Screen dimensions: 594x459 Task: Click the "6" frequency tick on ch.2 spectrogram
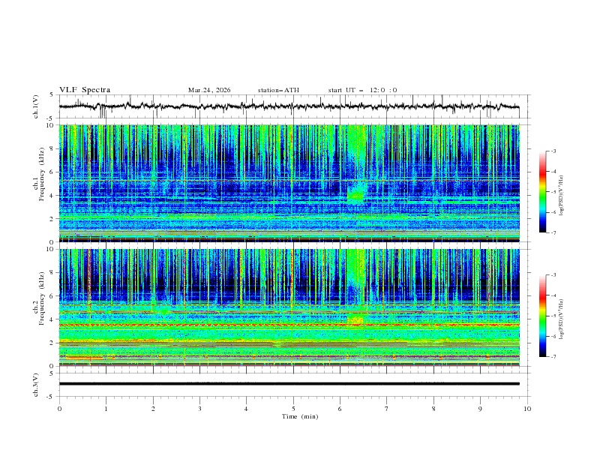pyautogui.click(x=53, y=295)
